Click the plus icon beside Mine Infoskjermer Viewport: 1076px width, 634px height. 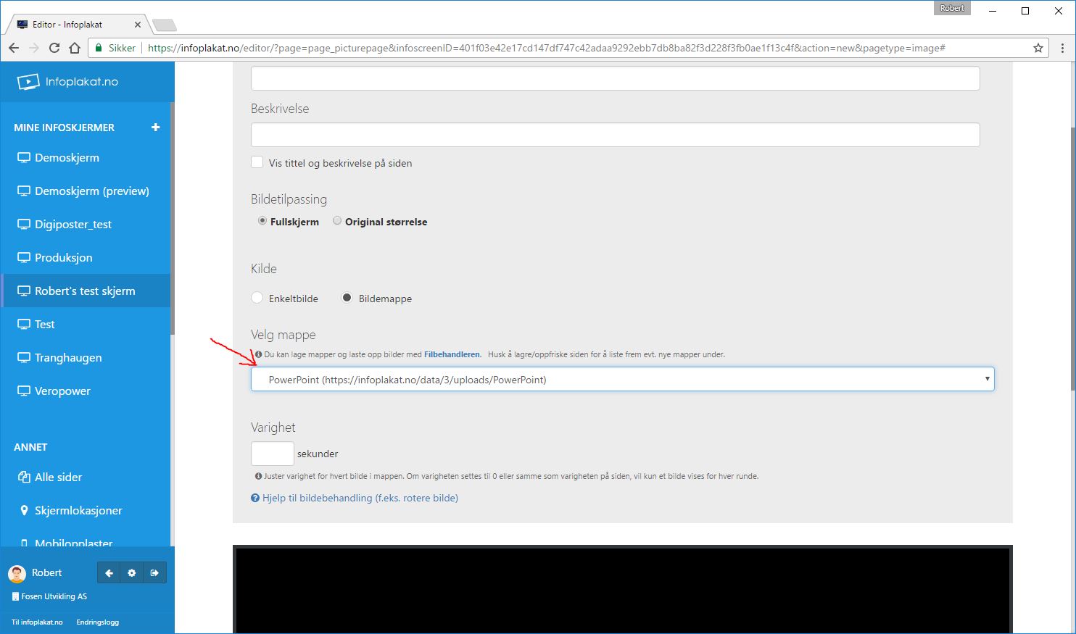(155, 128)
